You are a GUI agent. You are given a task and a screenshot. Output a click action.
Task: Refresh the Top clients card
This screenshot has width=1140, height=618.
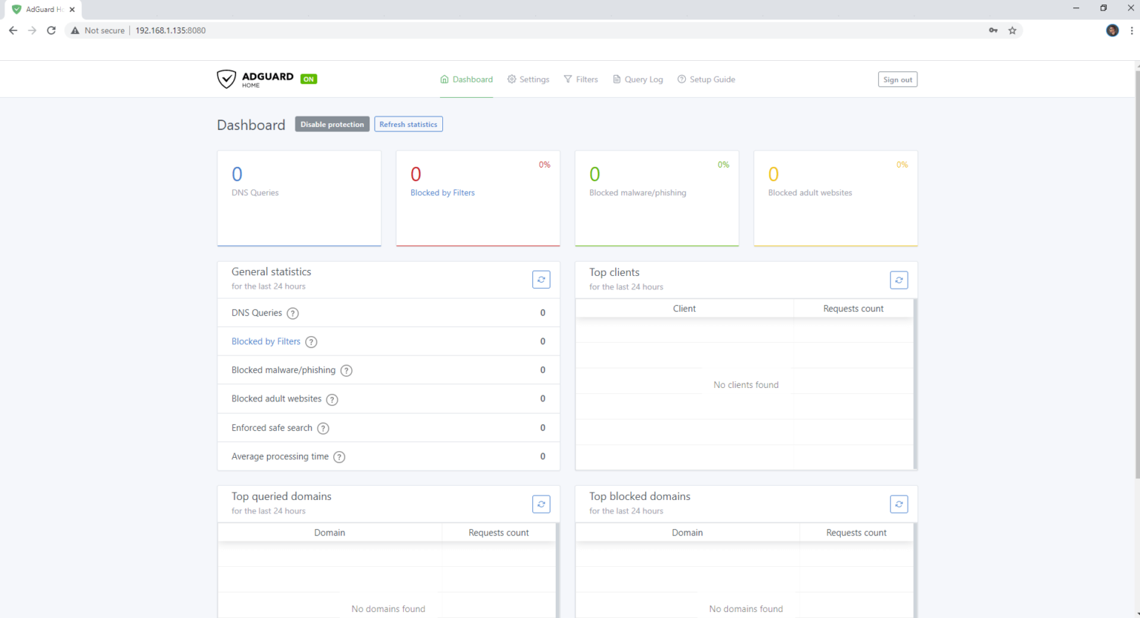[x=899, y=280]
